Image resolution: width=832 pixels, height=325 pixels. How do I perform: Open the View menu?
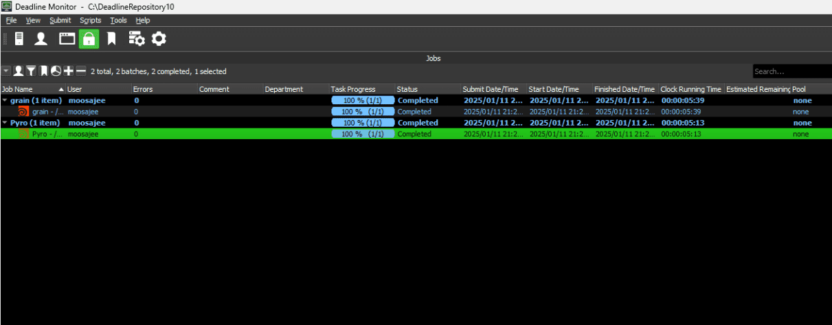tap(33, 21)
